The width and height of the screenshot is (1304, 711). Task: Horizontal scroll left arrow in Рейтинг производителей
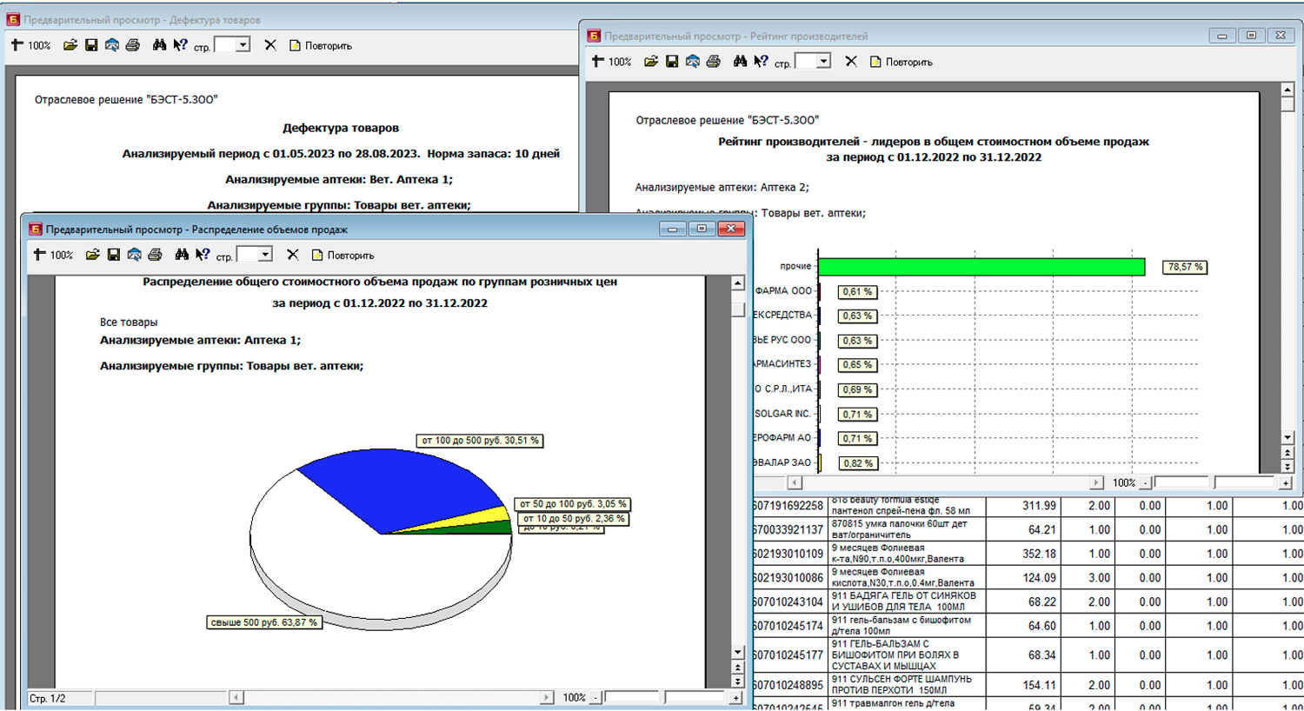click(x=795, y=482)
